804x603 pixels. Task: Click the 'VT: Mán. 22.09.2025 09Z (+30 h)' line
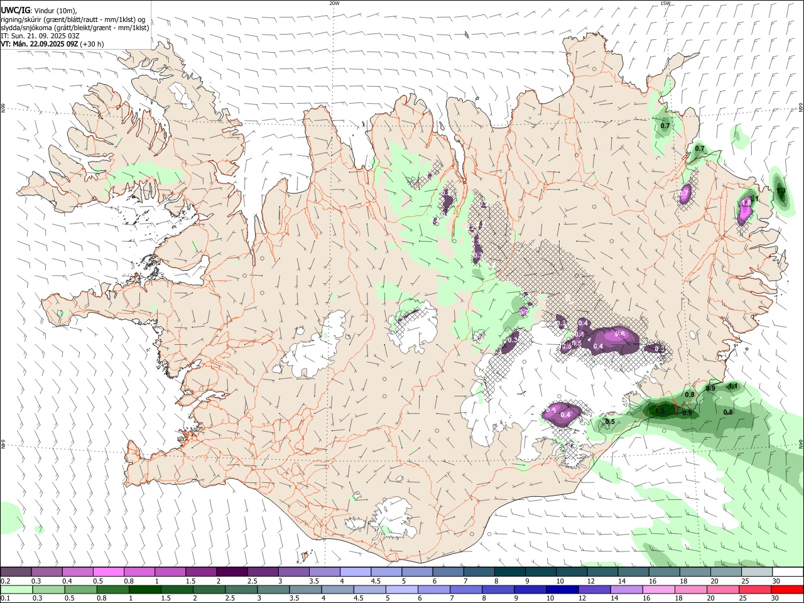53,44
